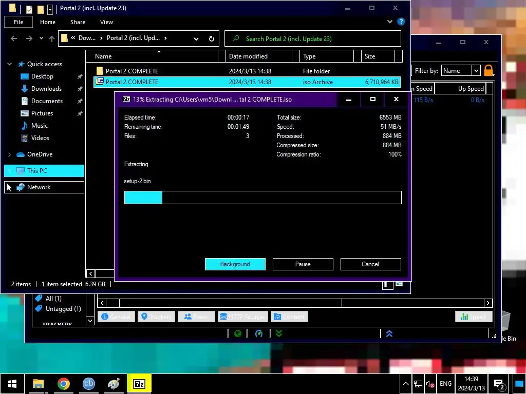Screen dimensions: 526x394
Task: Open address bar history dropdown
Action: point(196,39)
